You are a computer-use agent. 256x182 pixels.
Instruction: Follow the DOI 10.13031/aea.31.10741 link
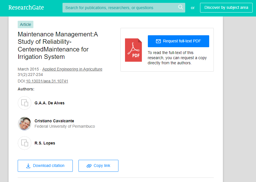point(47,81)
